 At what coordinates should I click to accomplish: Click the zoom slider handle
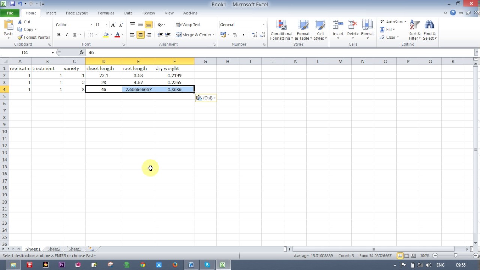point(456,255)
